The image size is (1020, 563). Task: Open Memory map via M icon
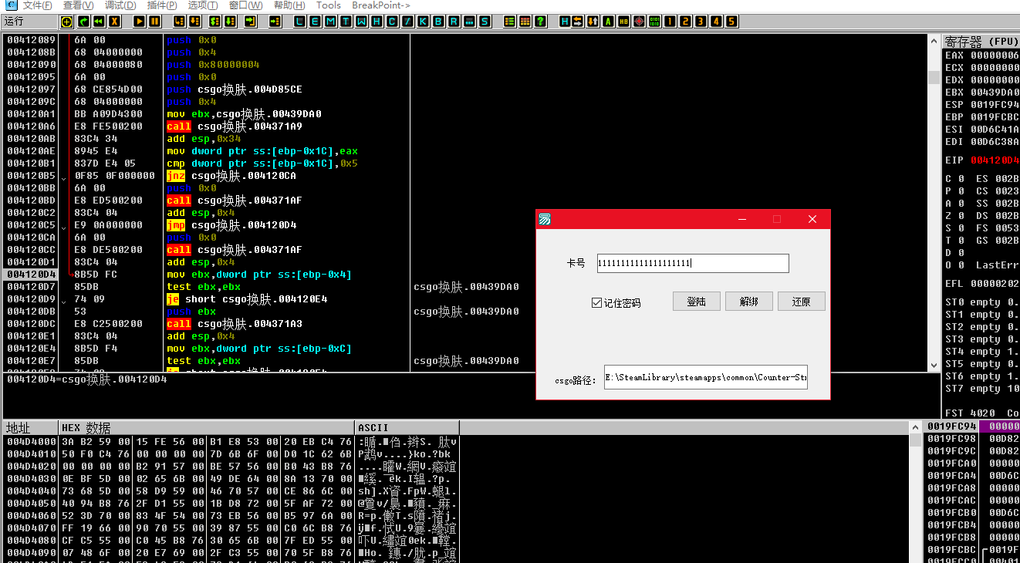[x=331, y=22]
